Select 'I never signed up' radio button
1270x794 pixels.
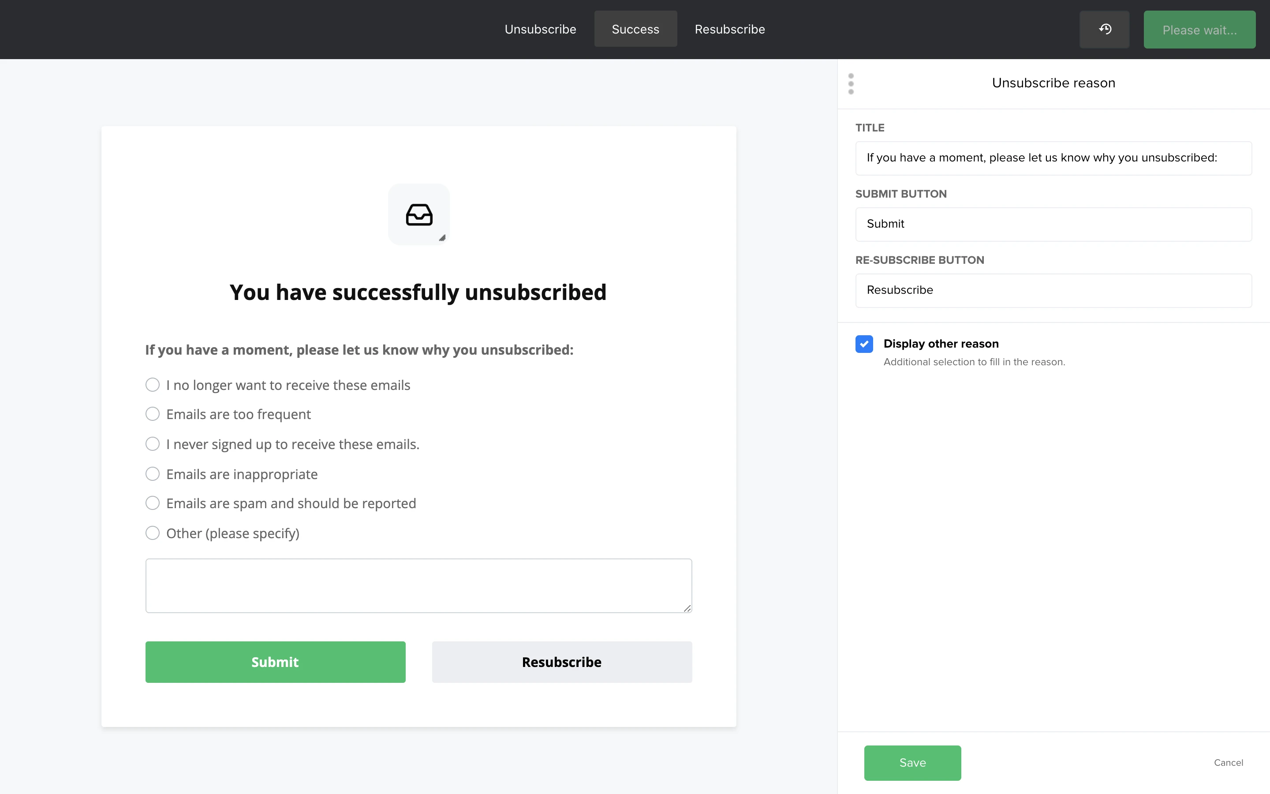(153, 444)
